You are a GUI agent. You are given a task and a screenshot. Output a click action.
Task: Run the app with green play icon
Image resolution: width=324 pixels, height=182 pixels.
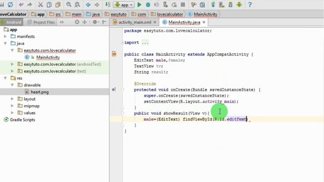pyautogui.click(x=139, y=5)
